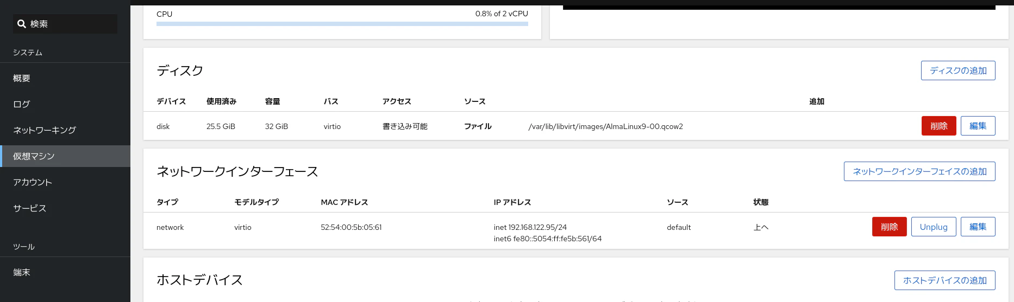Click the ディスク section heading
Screen dimensions: 1014x302
point(180,70)
